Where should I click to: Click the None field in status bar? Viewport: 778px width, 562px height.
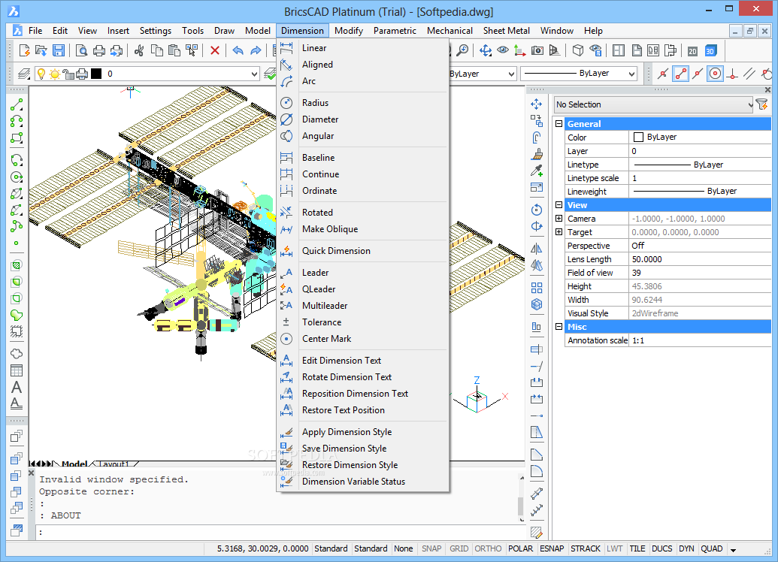tap(404, 548)
